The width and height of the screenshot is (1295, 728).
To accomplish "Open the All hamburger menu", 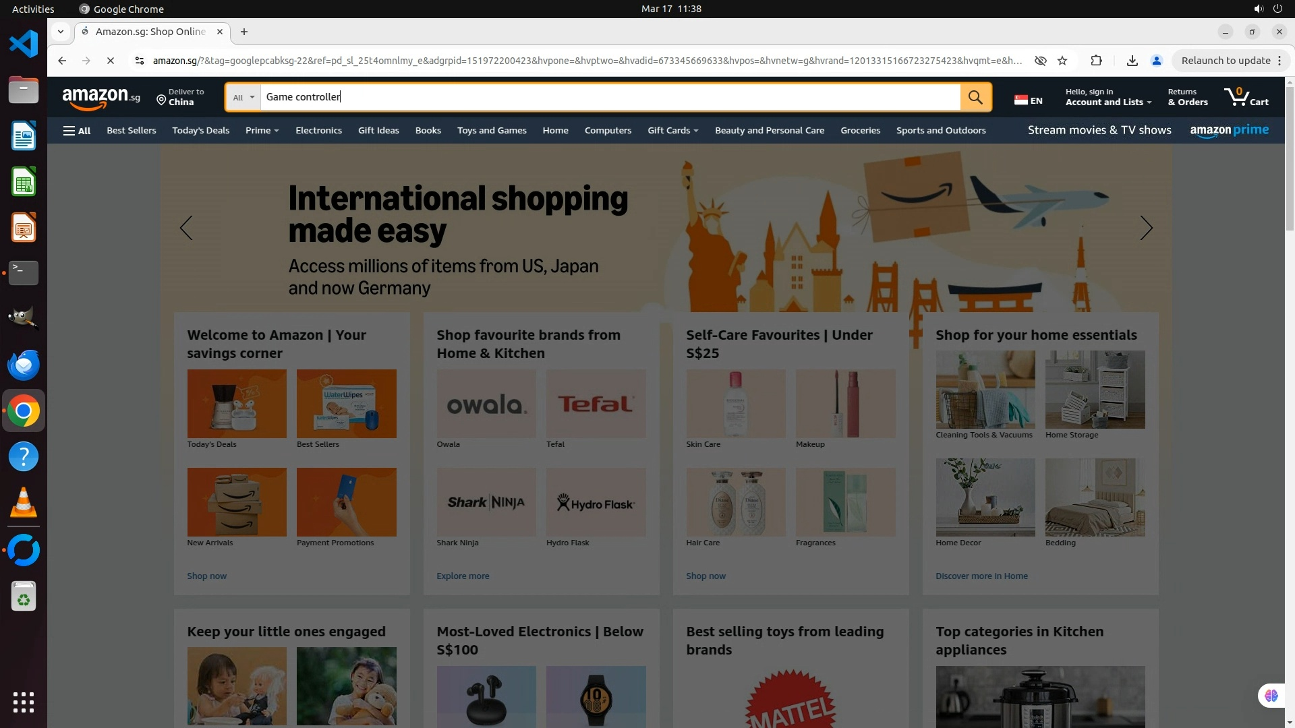I will click(76, 131).
